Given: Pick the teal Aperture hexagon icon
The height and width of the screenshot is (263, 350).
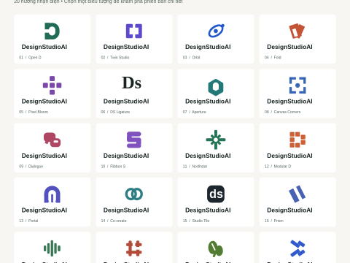Looking at the screenshot, I should tap(216, 87).
